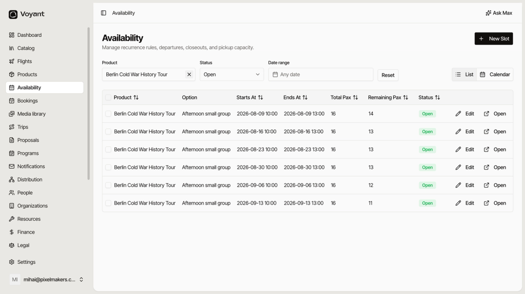This screenshot has width=525, height=294.
Task: Go to Catalog in sidebar
Action: pos(45,48)
